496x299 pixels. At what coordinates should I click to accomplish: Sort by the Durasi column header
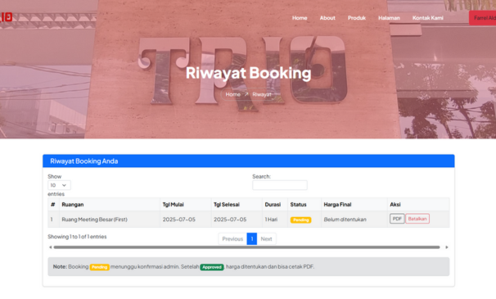(x=274, y=205)
